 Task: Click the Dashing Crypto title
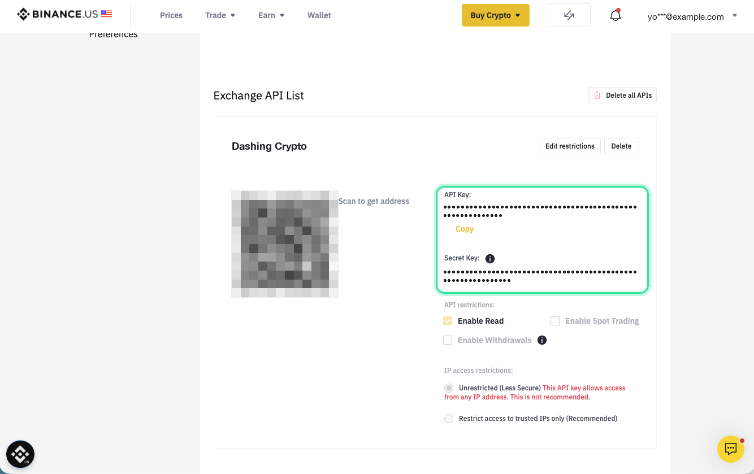click(269, 146)
